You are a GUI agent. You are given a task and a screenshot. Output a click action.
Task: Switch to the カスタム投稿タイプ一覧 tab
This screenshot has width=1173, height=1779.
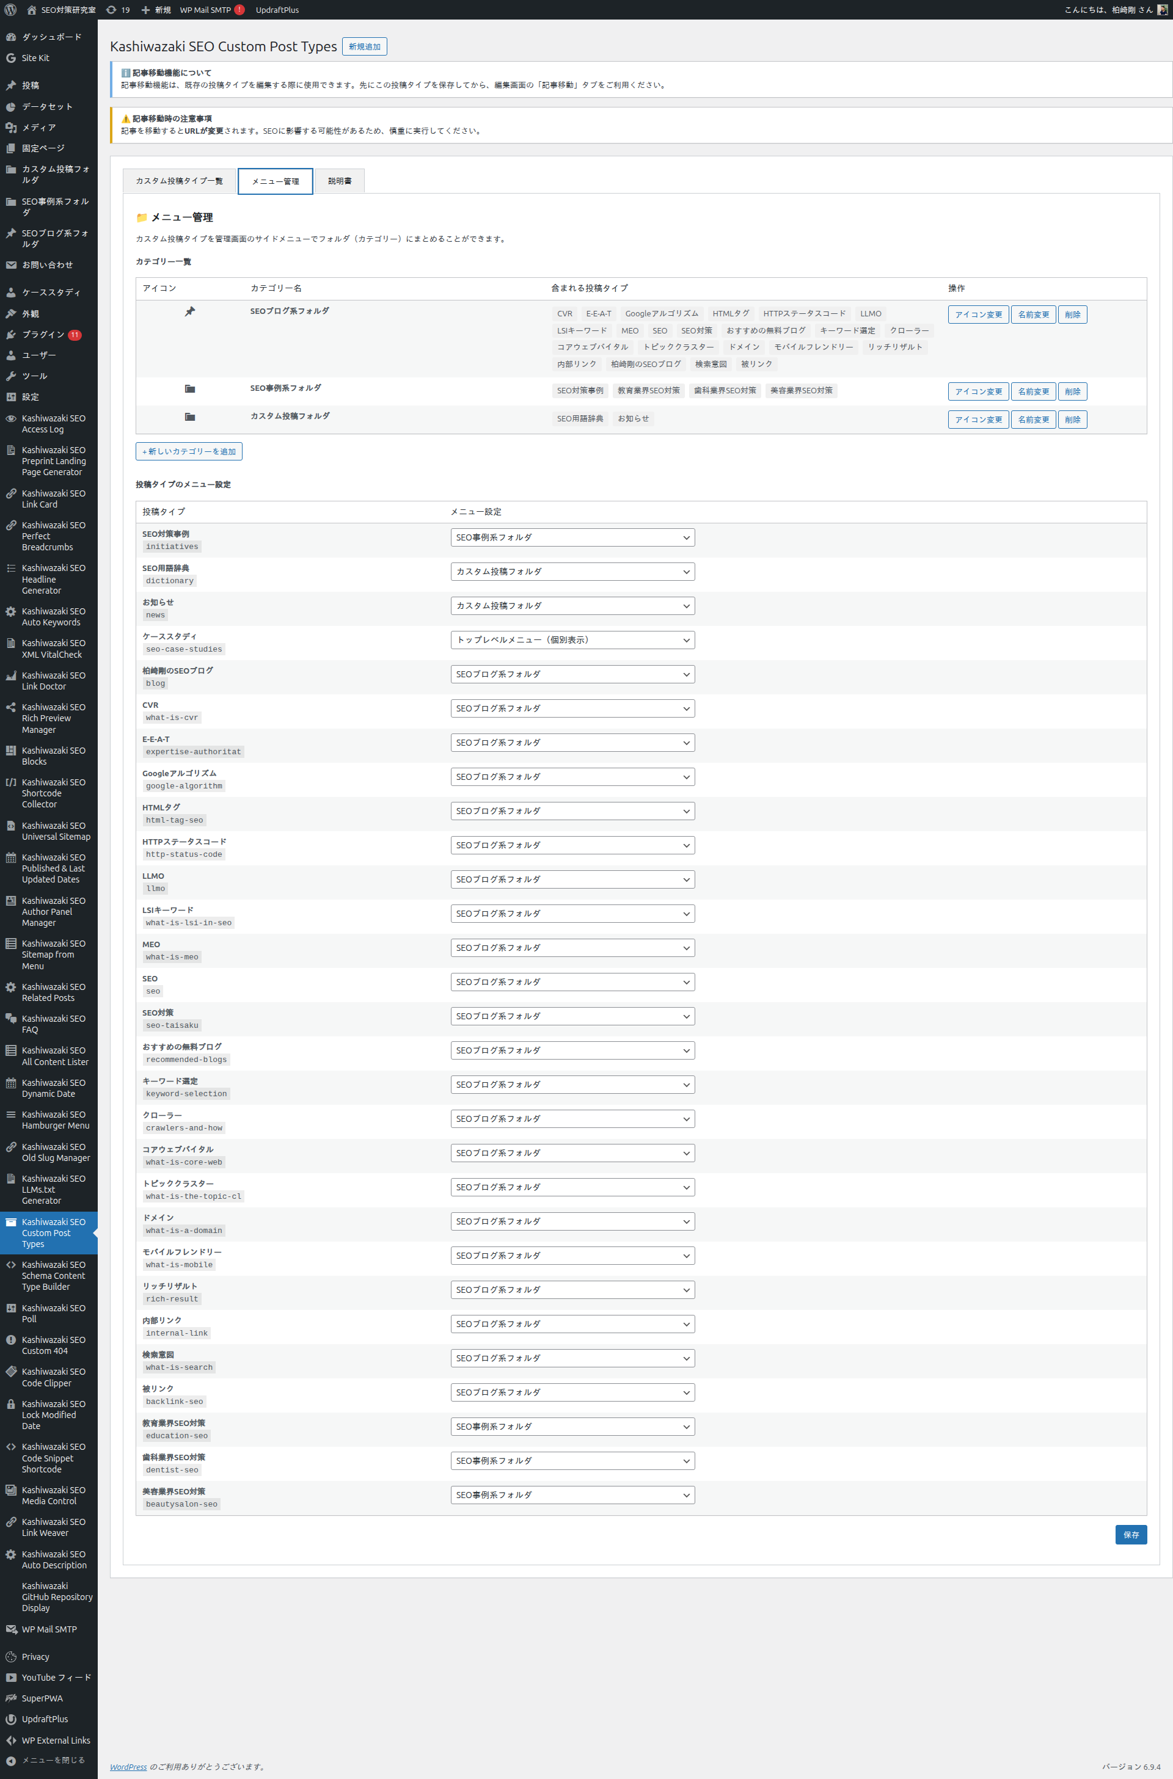180,181
